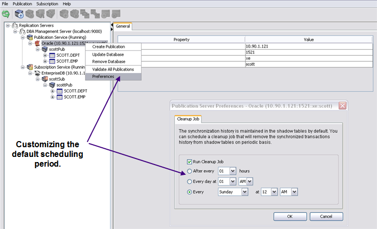Choose Remove Database from context menu
Image resolution: width=377 pixels, height=229 pixels.
pyautogui.click(x=114, y=61)
